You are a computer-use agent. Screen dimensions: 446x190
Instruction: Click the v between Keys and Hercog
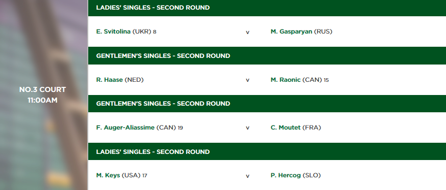pyautogui.click(x=247, y=176)
